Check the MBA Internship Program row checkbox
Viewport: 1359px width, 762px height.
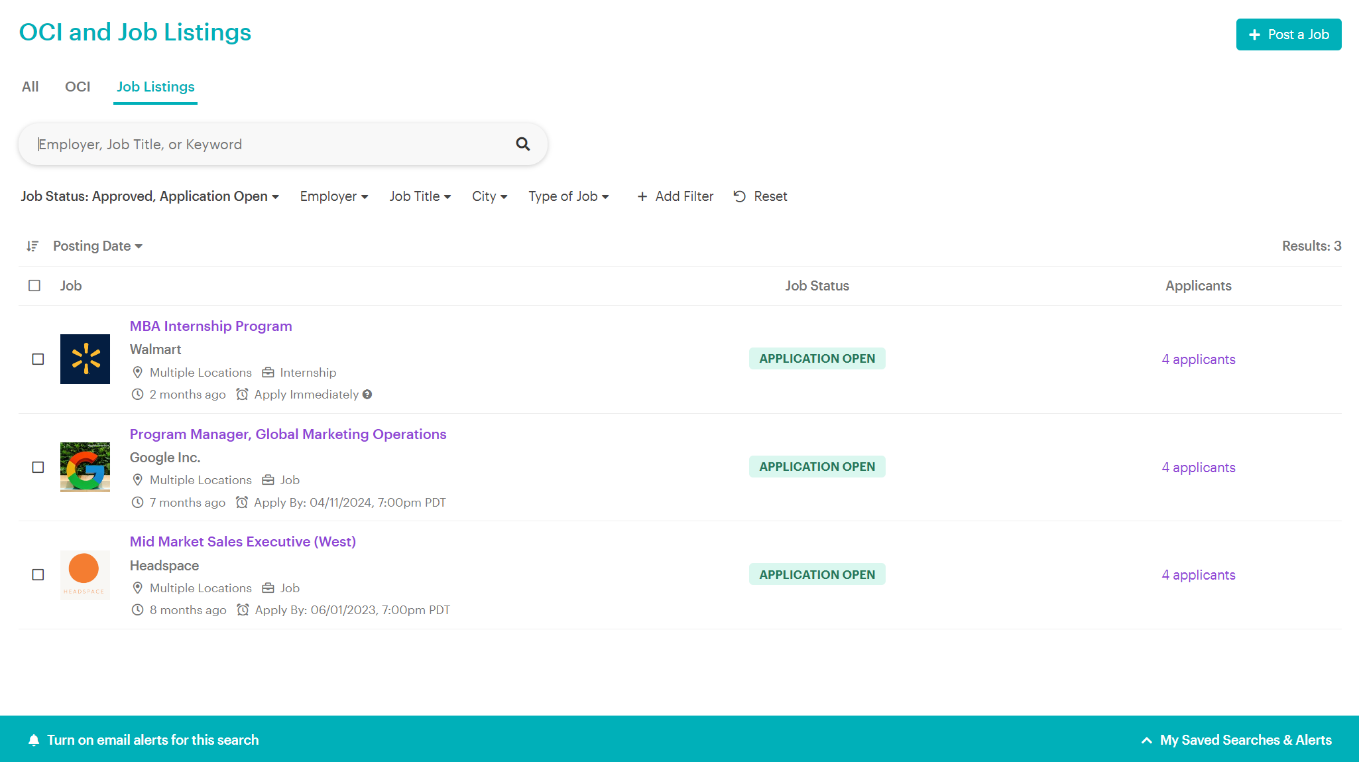38,359
